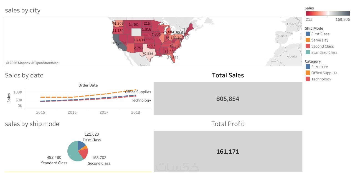Click the Second Class red pie slice

(84, 153)
